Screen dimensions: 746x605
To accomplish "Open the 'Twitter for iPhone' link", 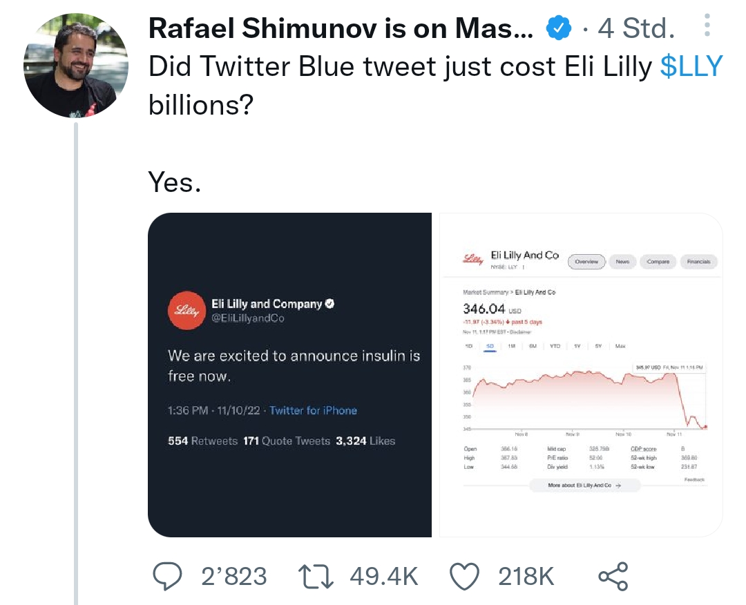I will (x=313, y=410).
